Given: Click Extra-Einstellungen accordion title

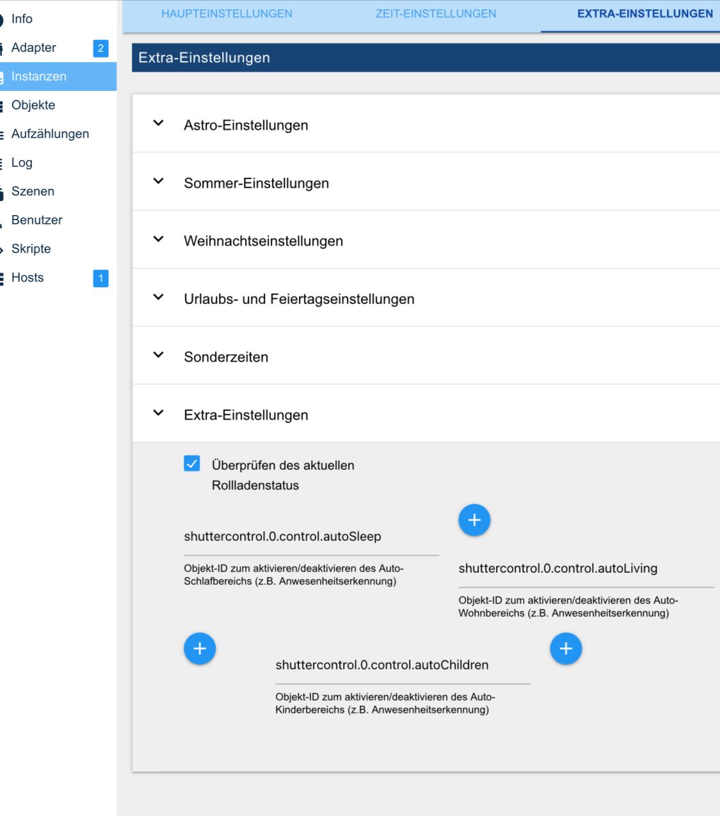Looking at the screenshot, I should pyautogui.click(x=246, y=415).
